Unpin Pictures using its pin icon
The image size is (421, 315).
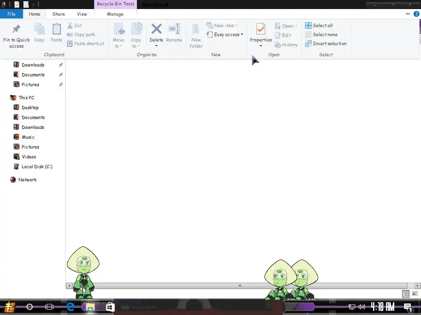click(x=61, y=84)
